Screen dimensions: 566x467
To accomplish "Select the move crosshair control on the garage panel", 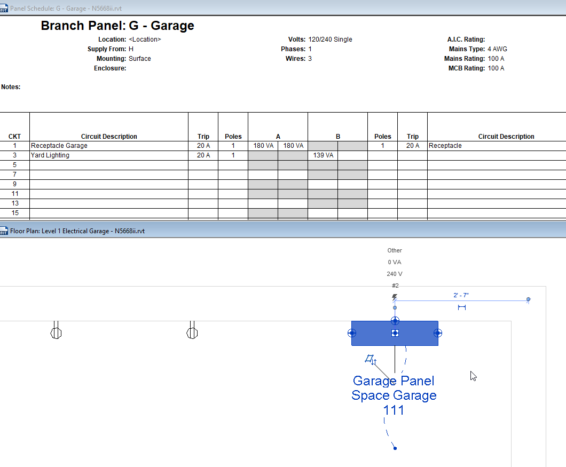I will click(x=395, y=333).
